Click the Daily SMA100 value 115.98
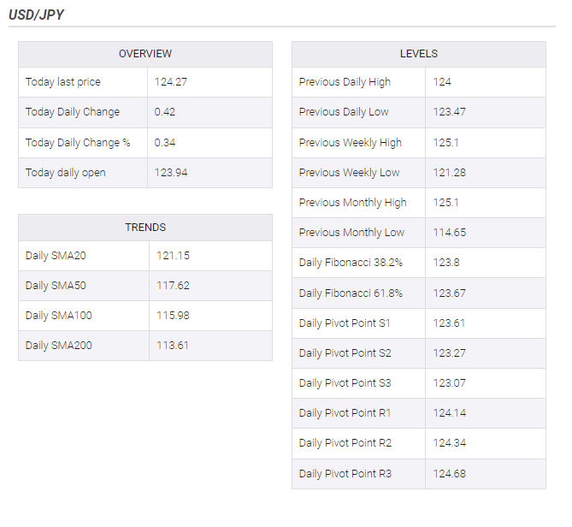 (173, 316)
